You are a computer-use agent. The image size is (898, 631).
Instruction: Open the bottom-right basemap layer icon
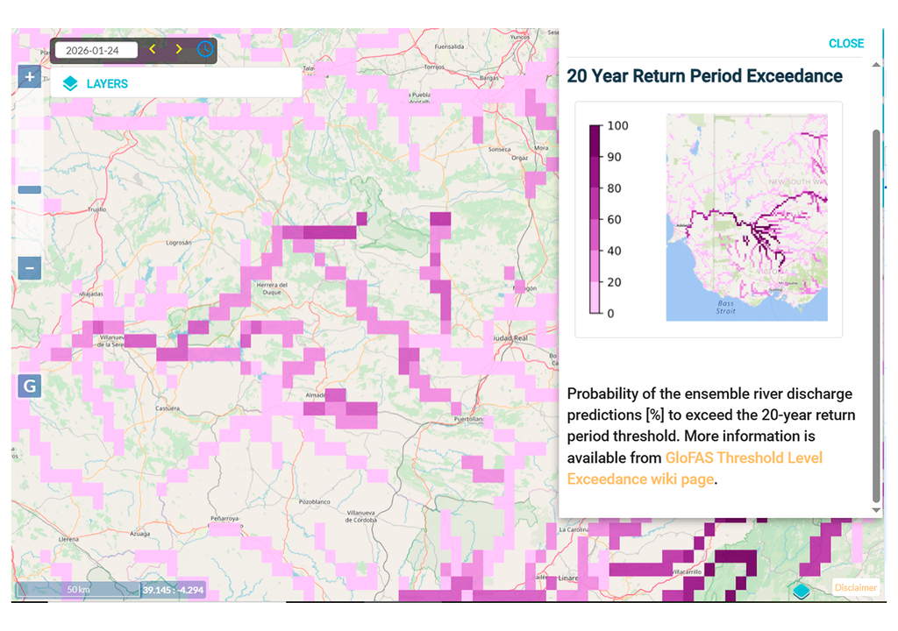click(x=801, y=592)
